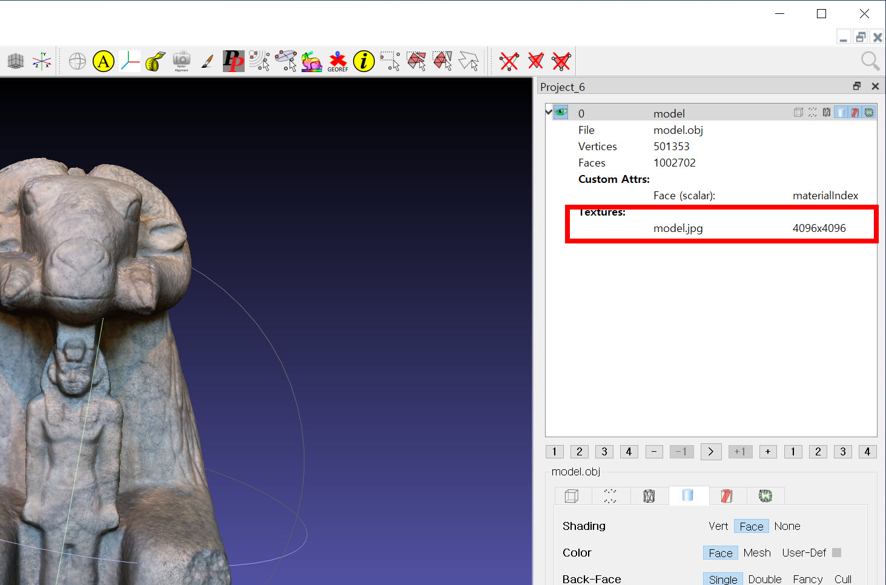886x585 pixels.
Task: Click the materialIndex attribute text
Action: click(x=825, y=196)
